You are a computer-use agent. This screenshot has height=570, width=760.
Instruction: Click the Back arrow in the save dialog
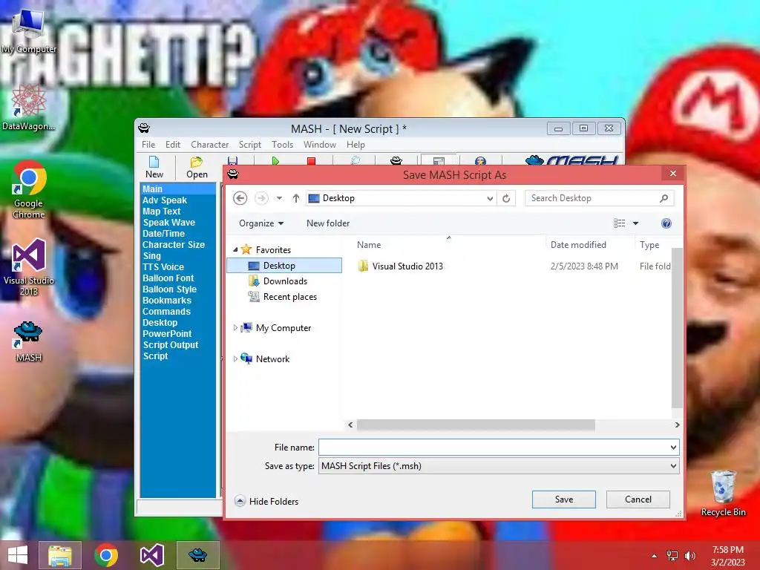240,198
